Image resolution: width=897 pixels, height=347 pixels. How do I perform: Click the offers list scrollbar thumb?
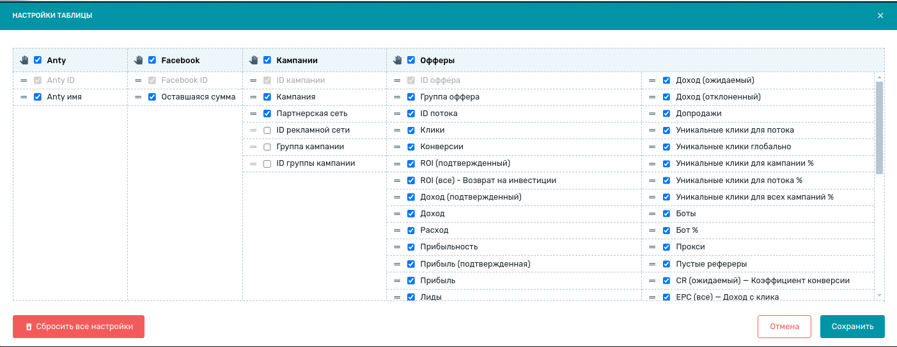879,127
